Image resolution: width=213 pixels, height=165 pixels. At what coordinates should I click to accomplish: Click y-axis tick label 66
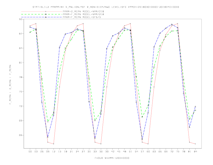pyautogui.click(x=20, y=135)
